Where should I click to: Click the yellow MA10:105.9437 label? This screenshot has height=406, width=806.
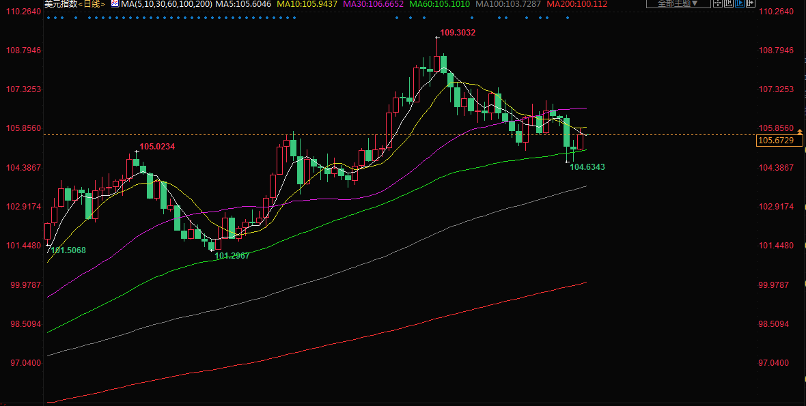click(x=307, y=4)
